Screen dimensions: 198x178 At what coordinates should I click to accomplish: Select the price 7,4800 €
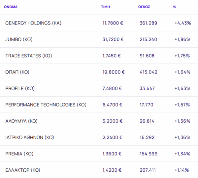tap(112, 88)
